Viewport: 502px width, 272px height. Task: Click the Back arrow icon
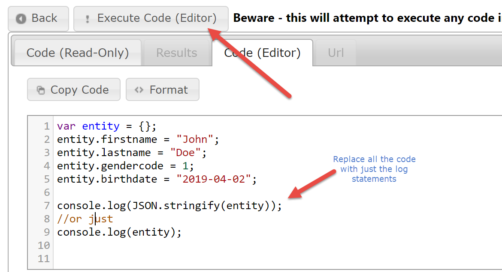(x=21, y=19)
